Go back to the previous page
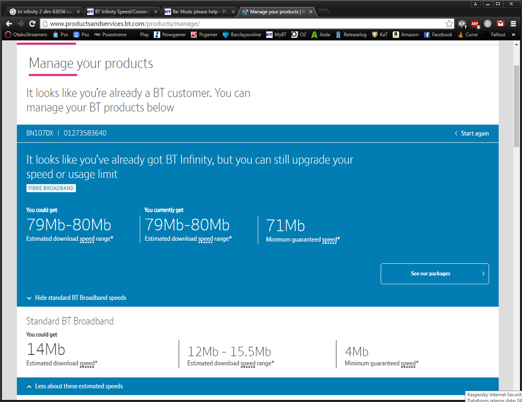The width and height of the screenshot is (522, 402). (x=9, y=24)
